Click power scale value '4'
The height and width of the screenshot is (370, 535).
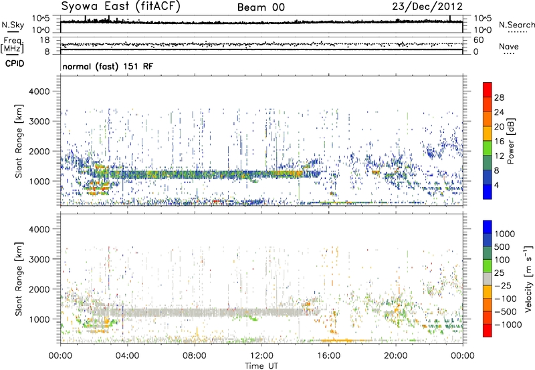496,186
